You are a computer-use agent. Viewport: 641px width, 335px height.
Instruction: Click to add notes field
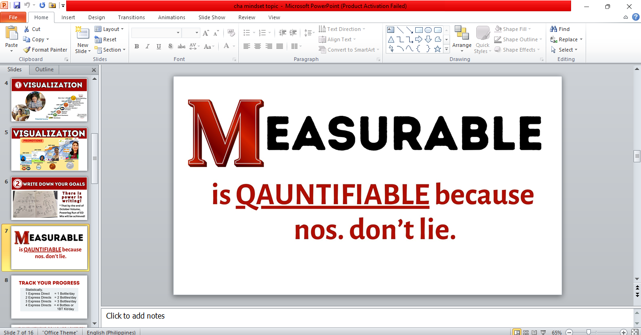pyautogui.click(x=367, y=316)
